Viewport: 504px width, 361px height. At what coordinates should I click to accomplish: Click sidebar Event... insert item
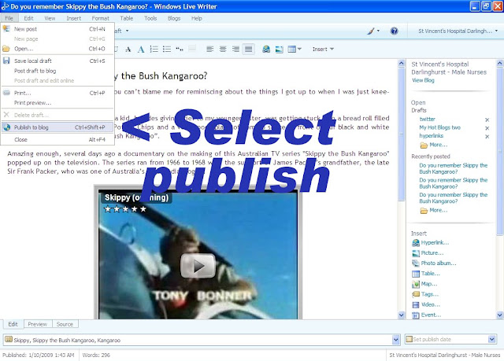pyautogui.click(x=427, y=315)
